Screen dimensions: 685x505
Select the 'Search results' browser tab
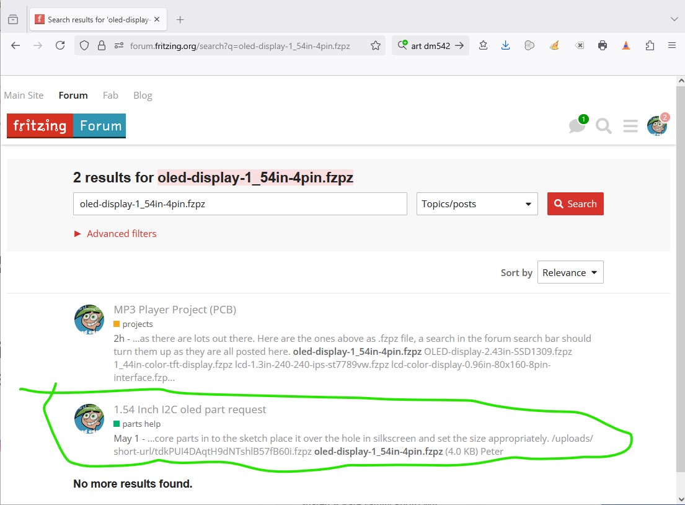98,20
